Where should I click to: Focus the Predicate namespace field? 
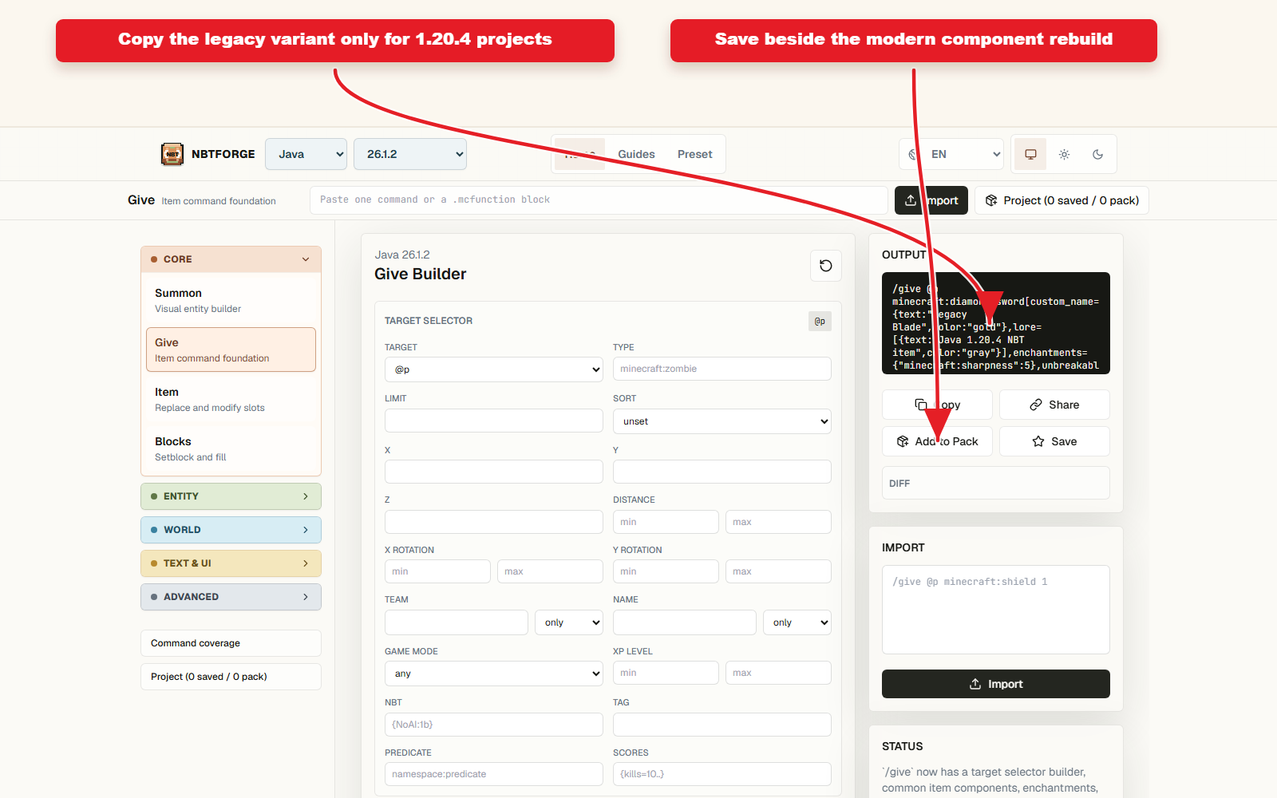pyautogui.click(x=494, y=774)
